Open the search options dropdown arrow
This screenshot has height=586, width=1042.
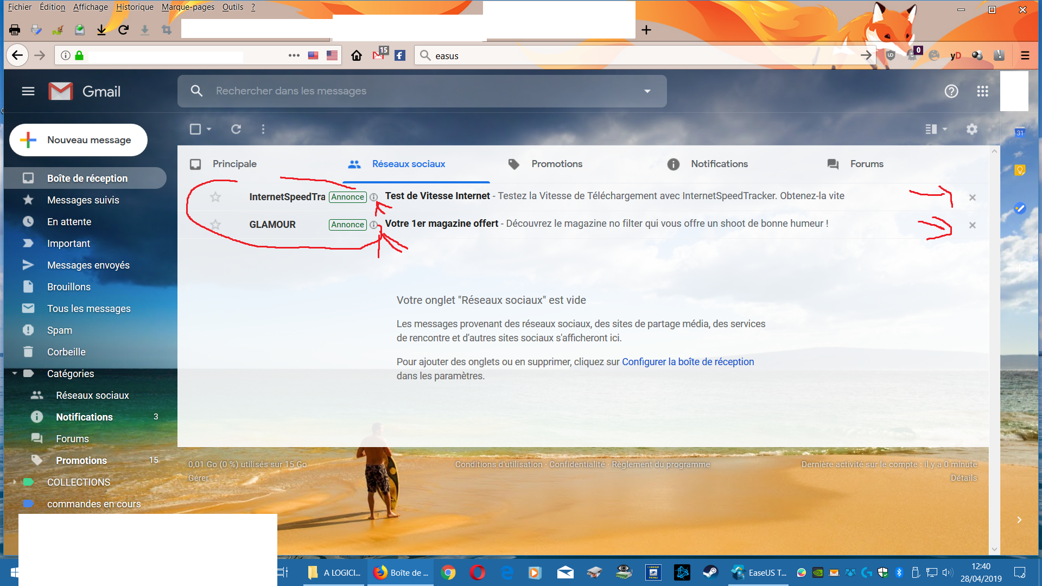(647, 91)
